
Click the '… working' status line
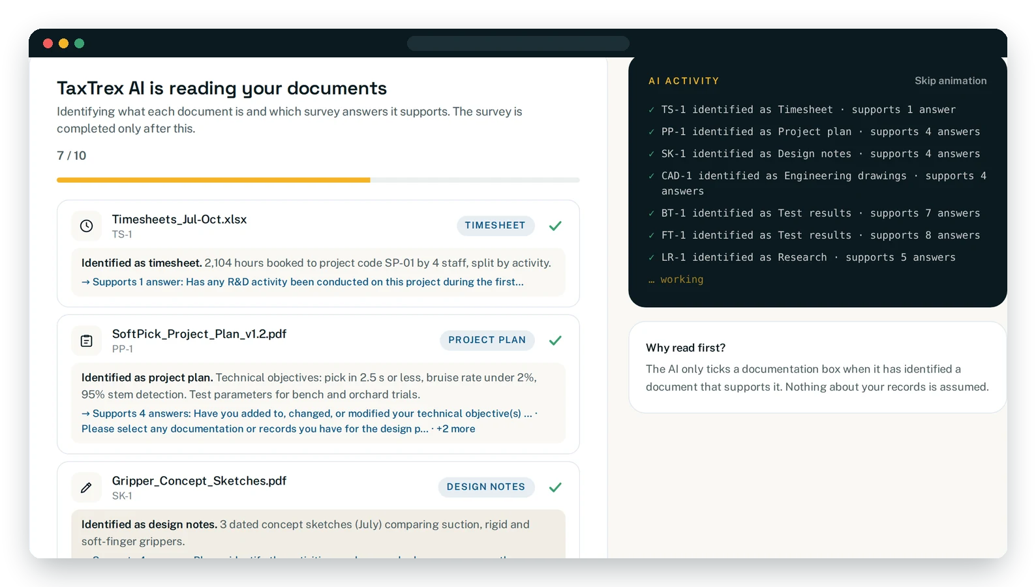pos(676,279)
